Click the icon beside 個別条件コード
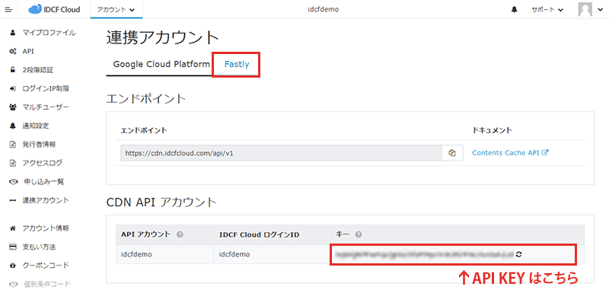This screenshot has height=293, width=609. [x=13, y=284]
